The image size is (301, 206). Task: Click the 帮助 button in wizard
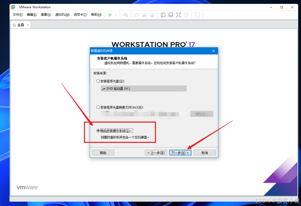coord(103,153)
